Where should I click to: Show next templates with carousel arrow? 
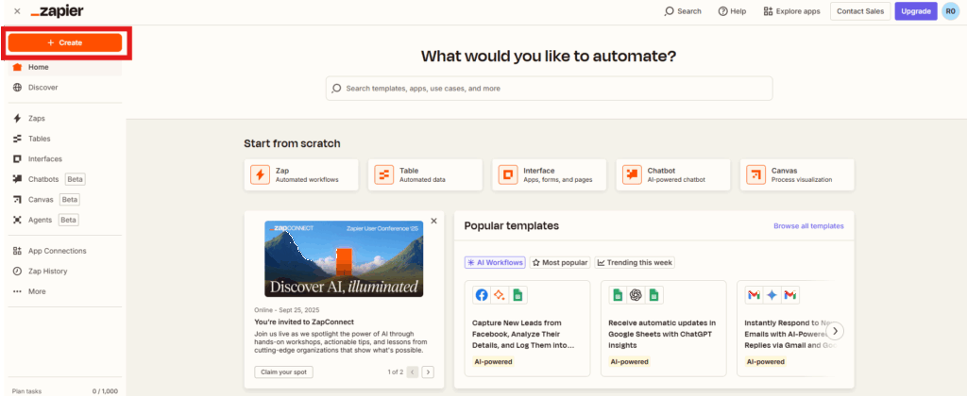point(835,331)
